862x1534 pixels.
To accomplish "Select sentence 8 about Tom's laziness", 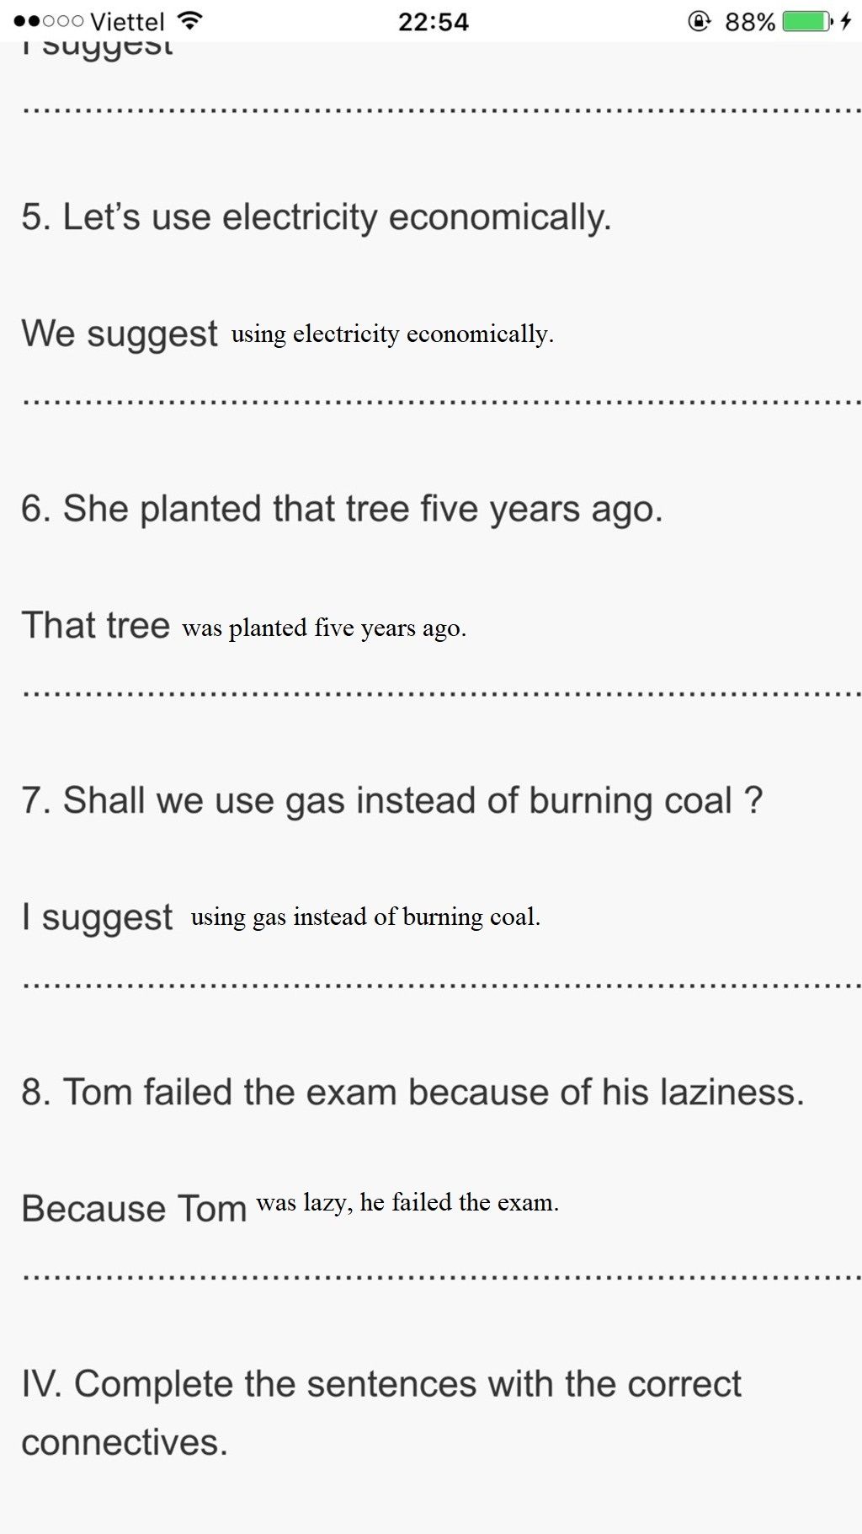I will tap(413, 1092).
